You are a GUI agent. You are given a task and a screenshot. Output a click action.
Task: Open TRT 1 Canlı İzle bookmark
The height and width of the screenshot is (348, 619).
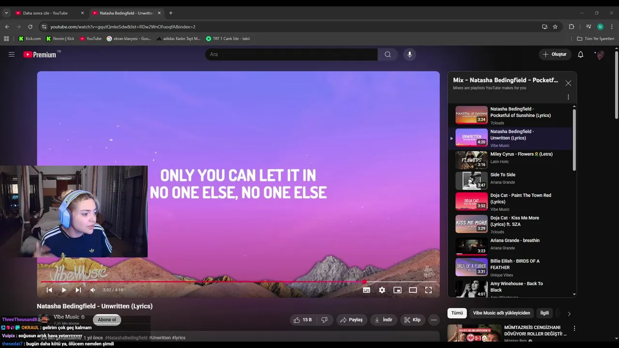(228, 39)
